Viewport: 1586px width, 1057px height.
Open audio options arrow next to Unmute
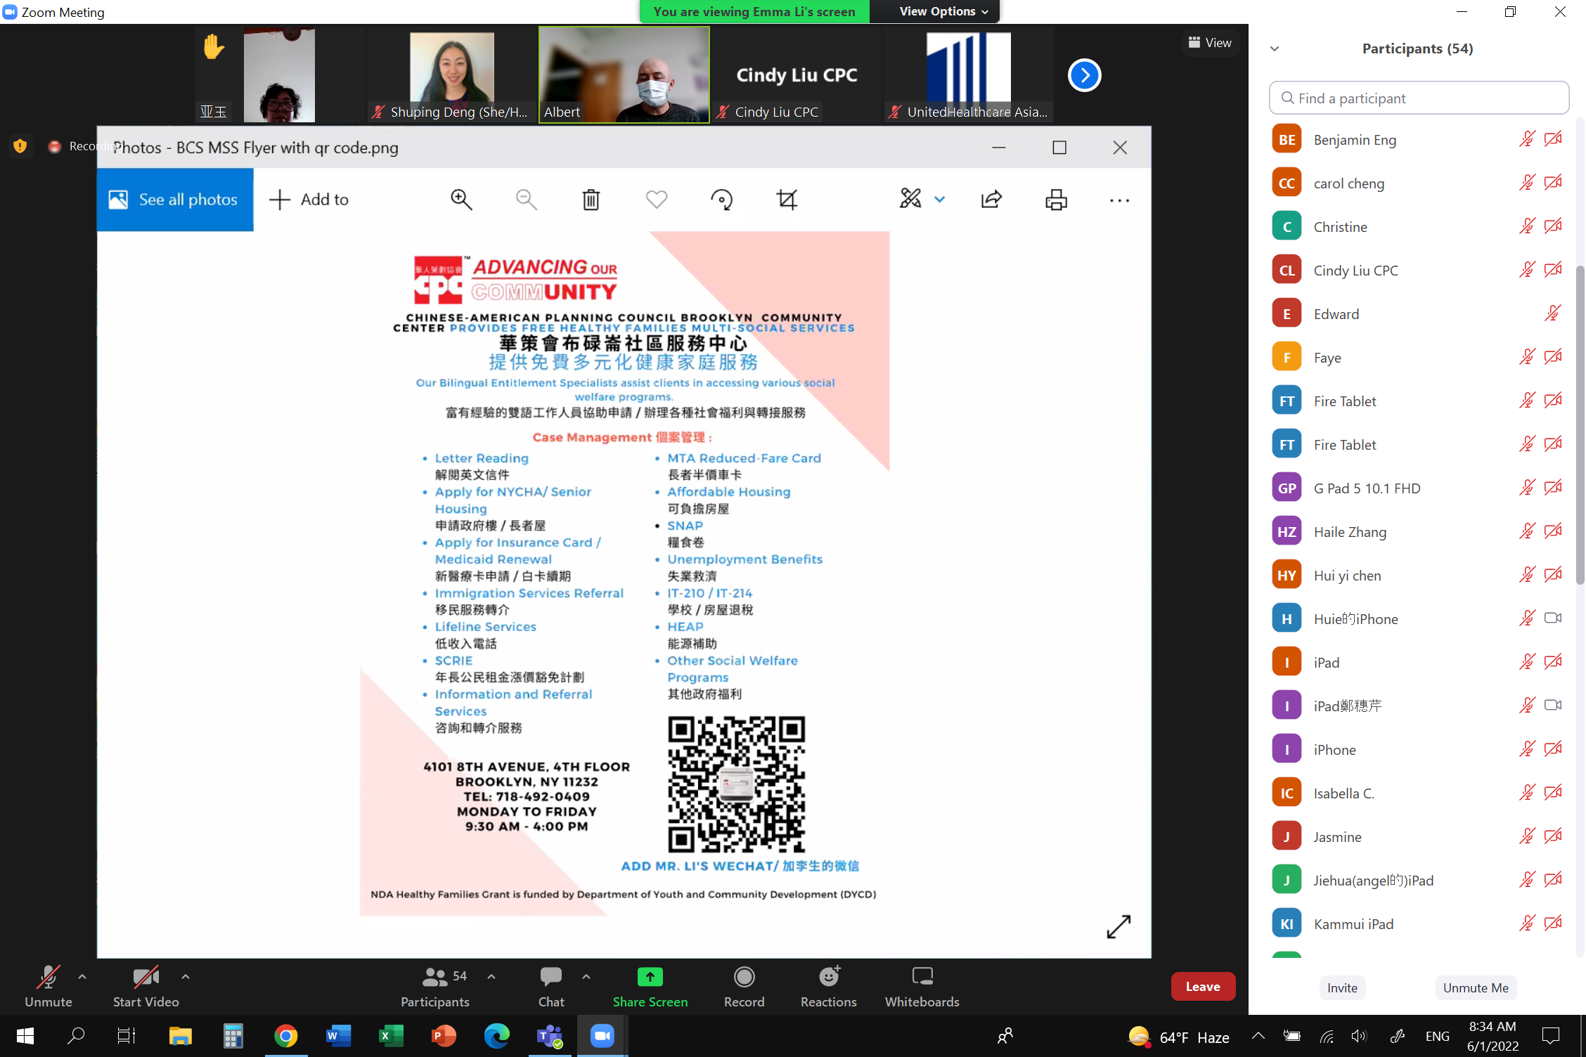pos(82,976)
